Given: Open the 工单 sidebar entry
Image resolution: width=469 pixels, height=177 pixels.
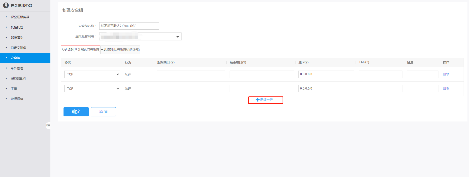Looking at the screenshot, I should click(x=14, y=88).
